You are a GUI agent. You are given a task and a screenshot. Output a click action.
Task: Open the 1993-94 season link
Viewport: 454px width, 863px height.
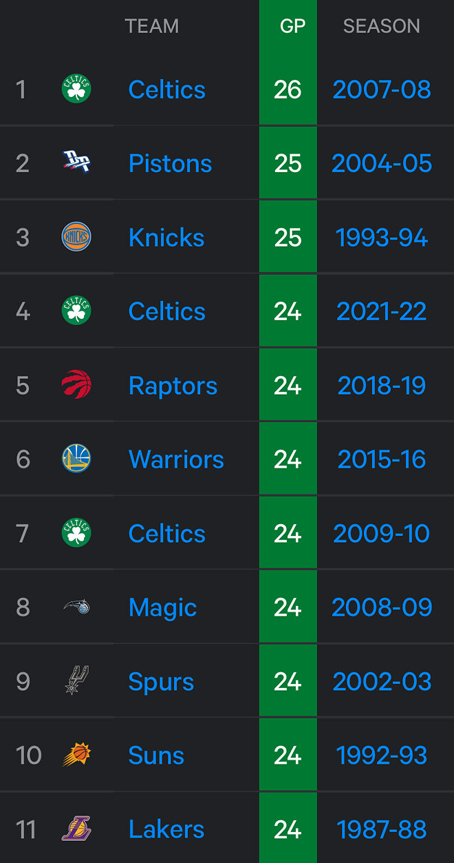[x=382, y=238]
